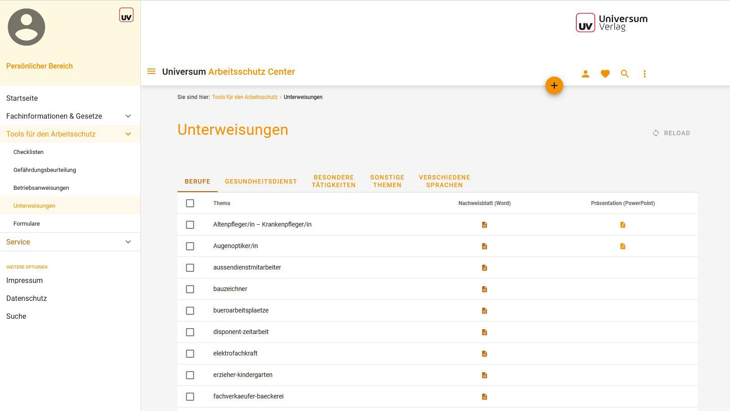Click the Augenoptiker/in topic name

pos(236,246)
